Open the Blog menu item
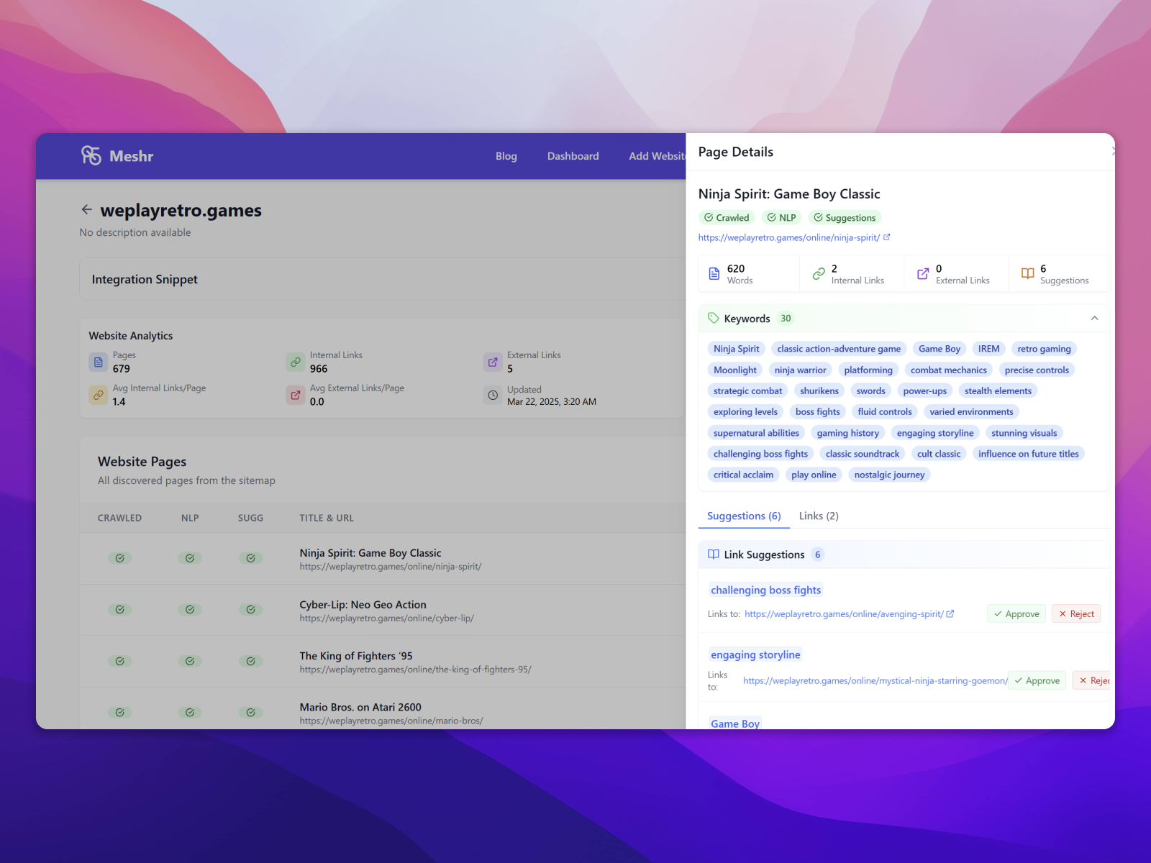 [x=506, y=156]
